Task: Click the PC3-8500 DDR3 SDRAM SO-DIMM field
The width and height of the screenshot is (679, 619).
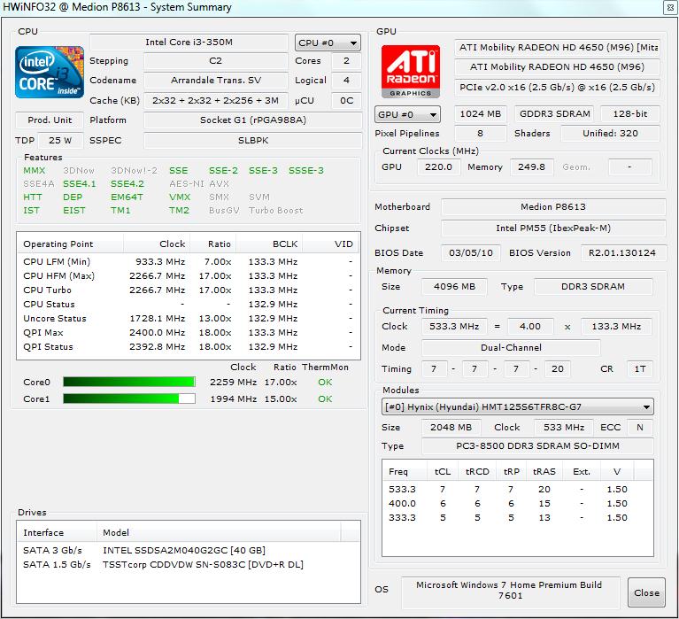Action: click(x=537, y=446)
